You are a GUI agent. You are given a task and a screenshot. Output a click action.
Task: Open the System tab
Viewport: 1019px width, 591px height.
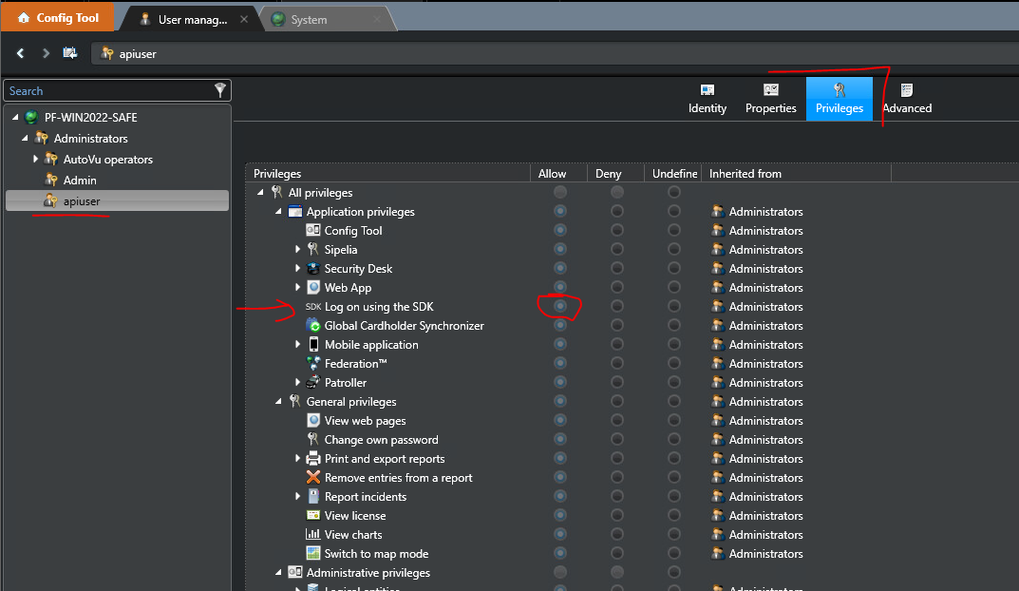pos(309,19)
